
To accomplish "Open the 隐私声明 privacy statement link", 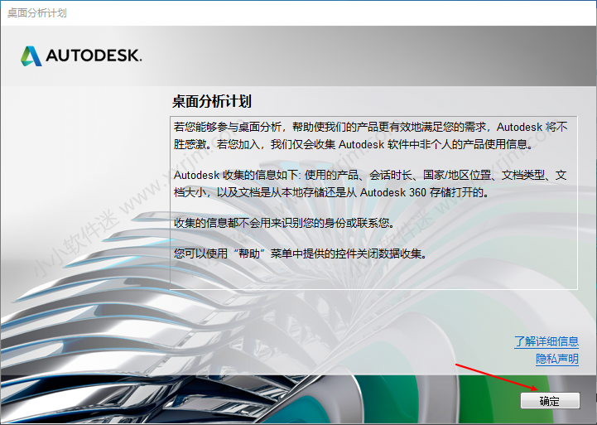I will click(x=556, y=359).
